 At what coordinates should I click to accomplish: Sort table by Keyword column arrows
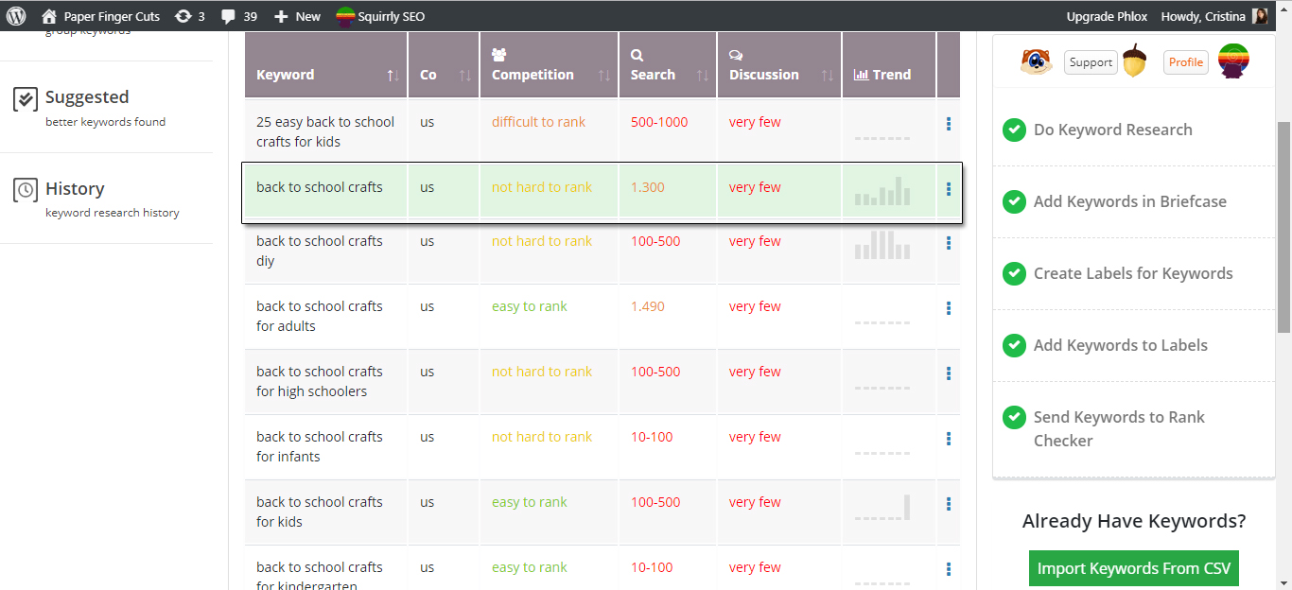click(x=393, y=75)
